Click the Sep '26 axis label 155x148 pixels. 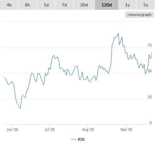click(126, 129)
